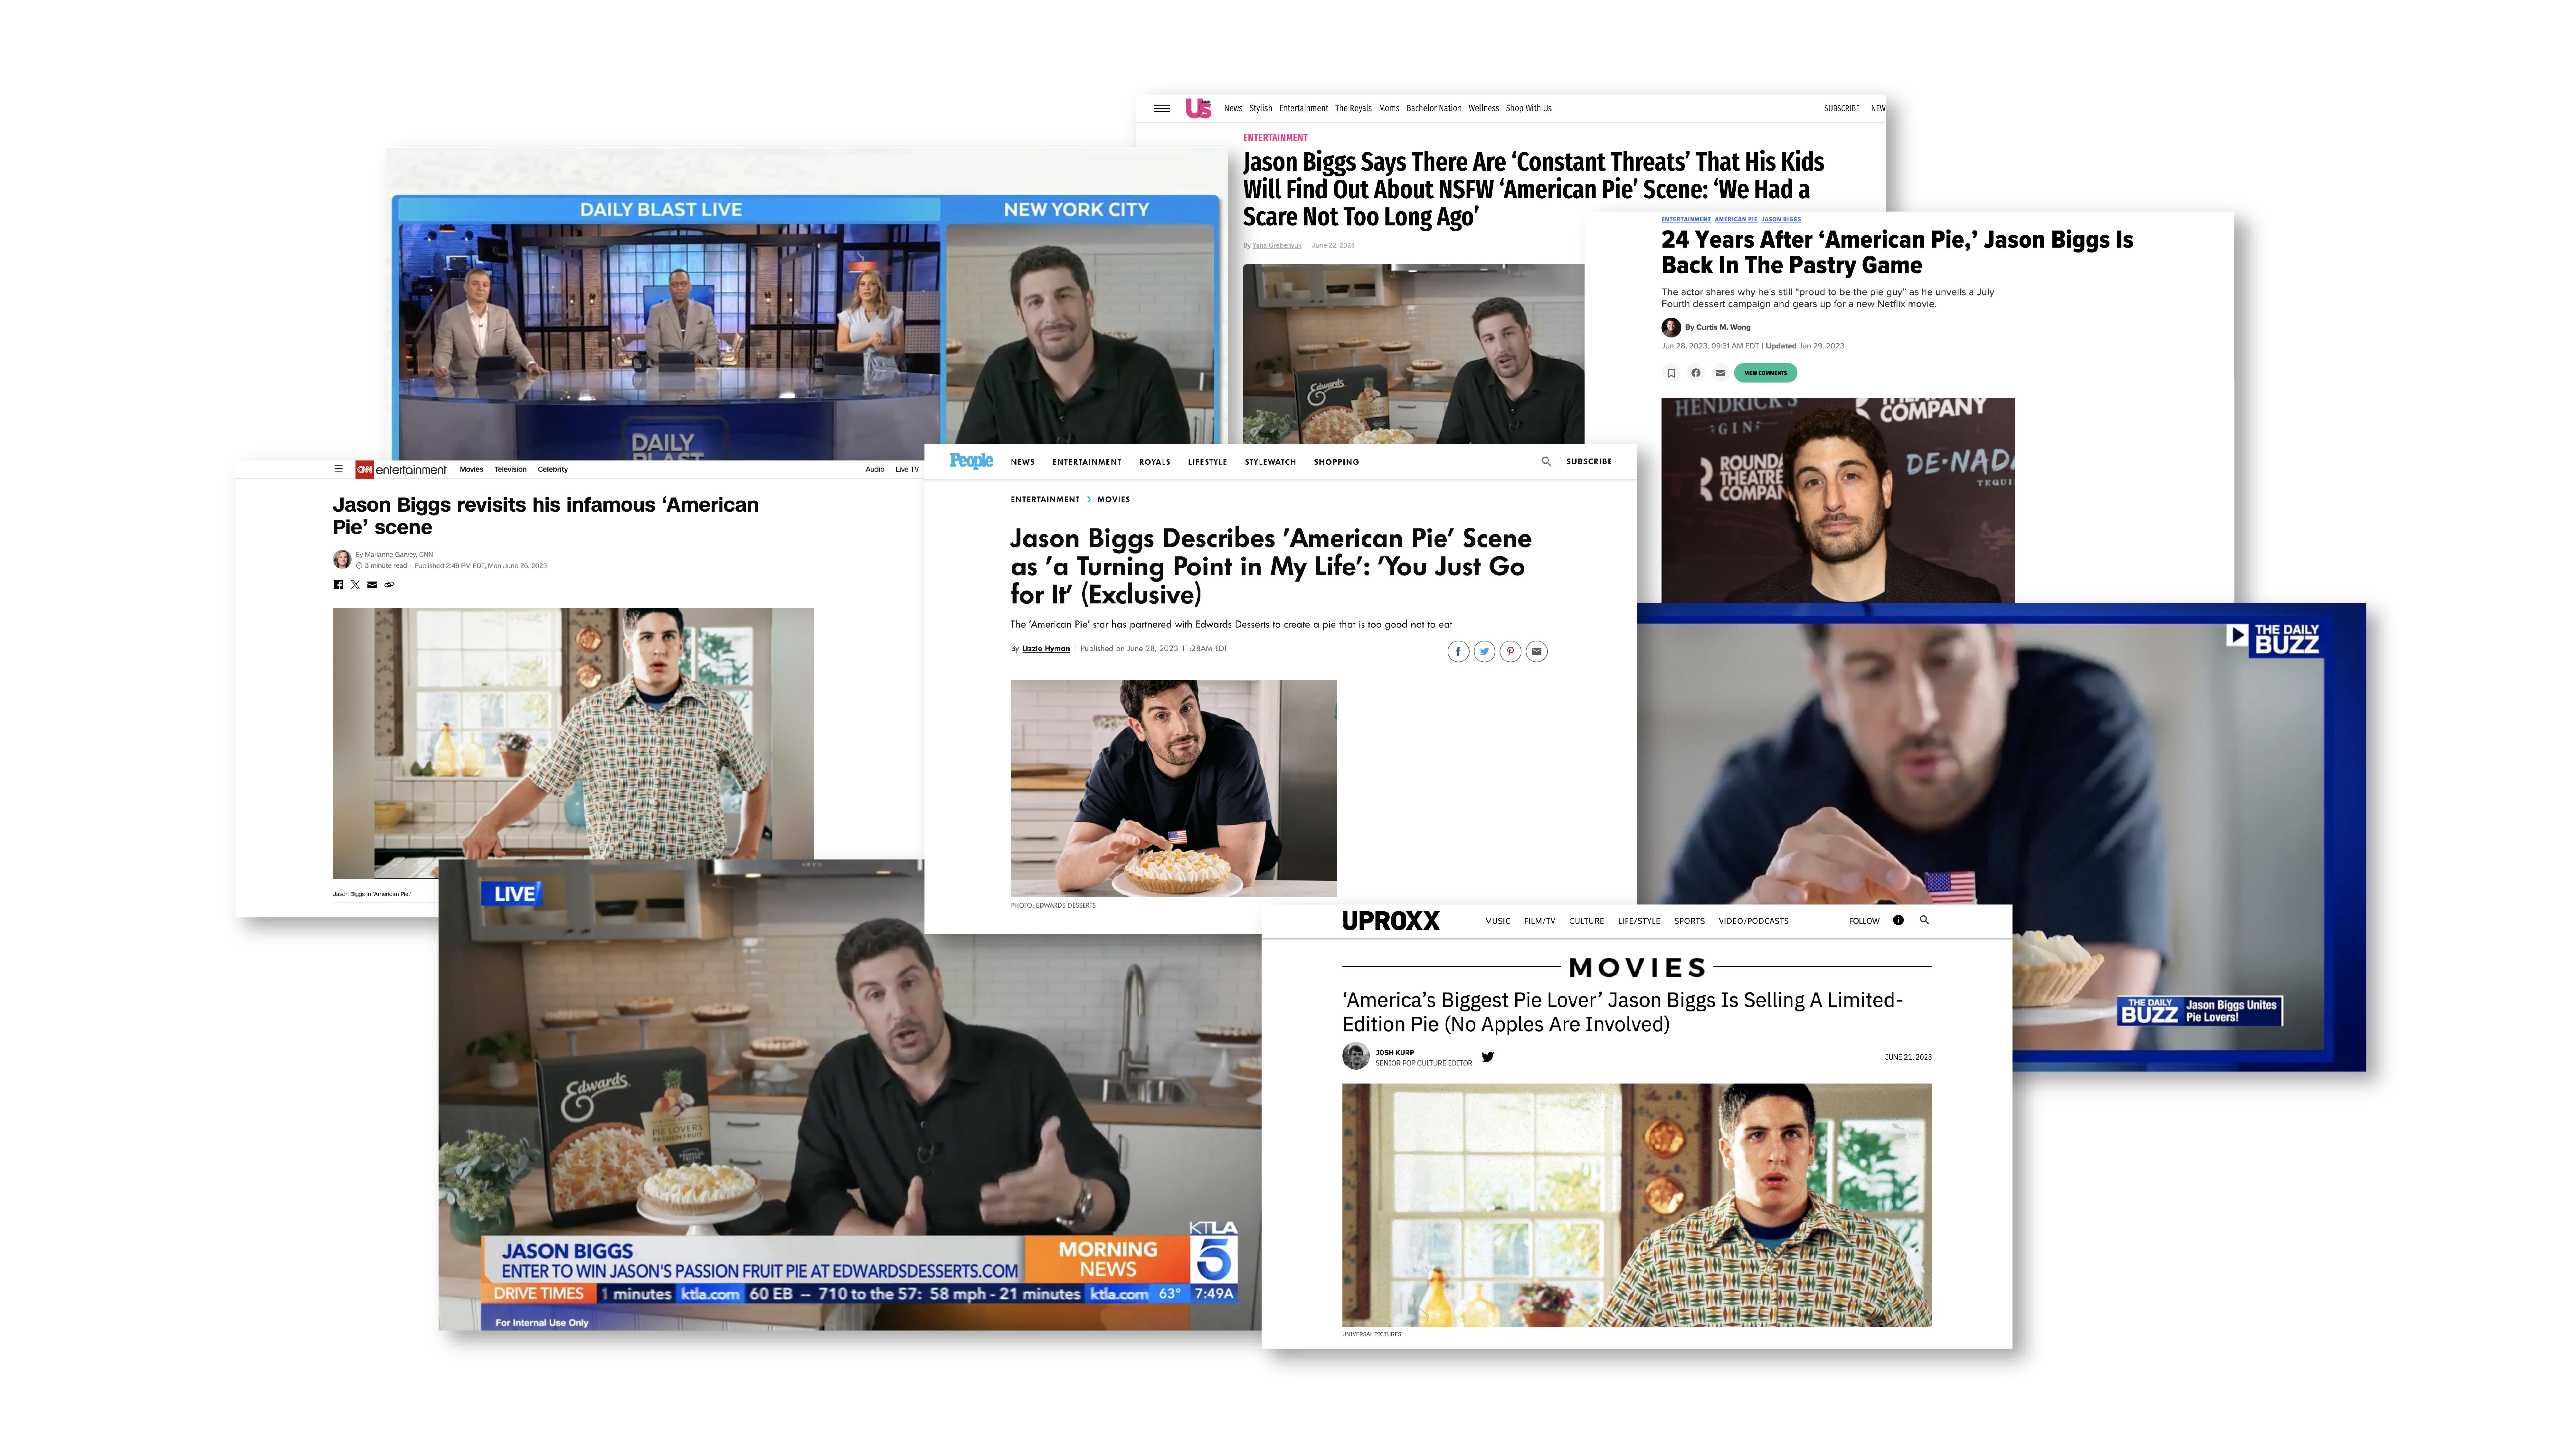
Task: Open The Royals in Us Weekly nav
Action: coord(1353,108)
